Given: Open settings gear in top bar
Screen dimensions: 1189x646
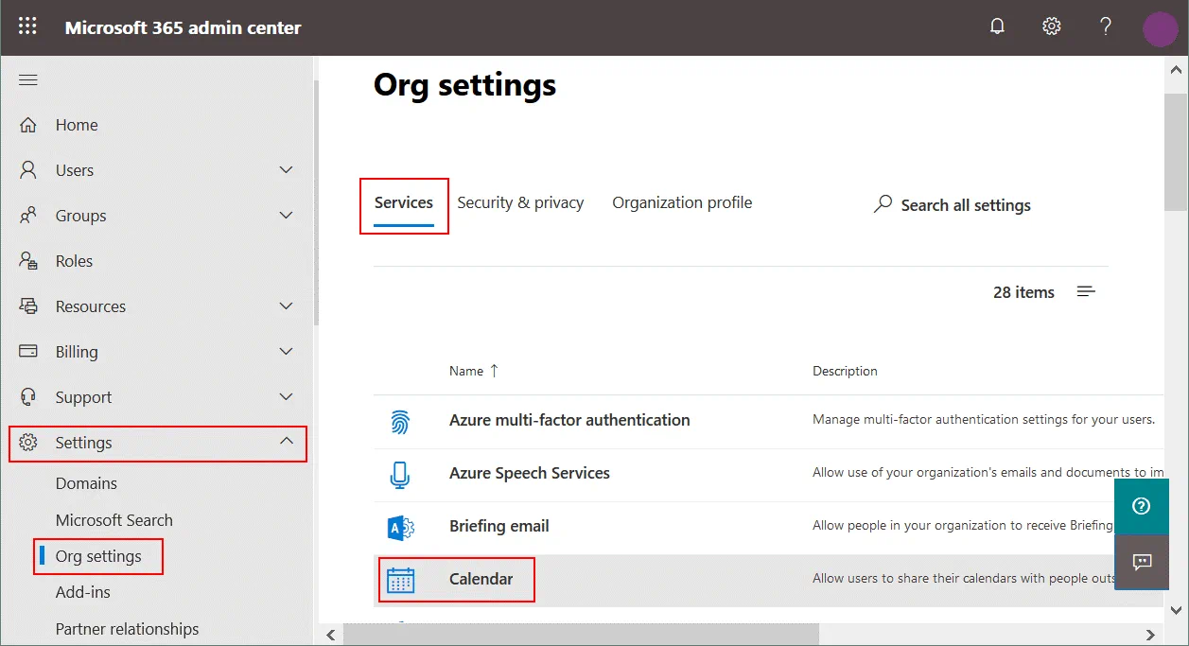Looking at the screenshot, I should (x=1051, y=26).
